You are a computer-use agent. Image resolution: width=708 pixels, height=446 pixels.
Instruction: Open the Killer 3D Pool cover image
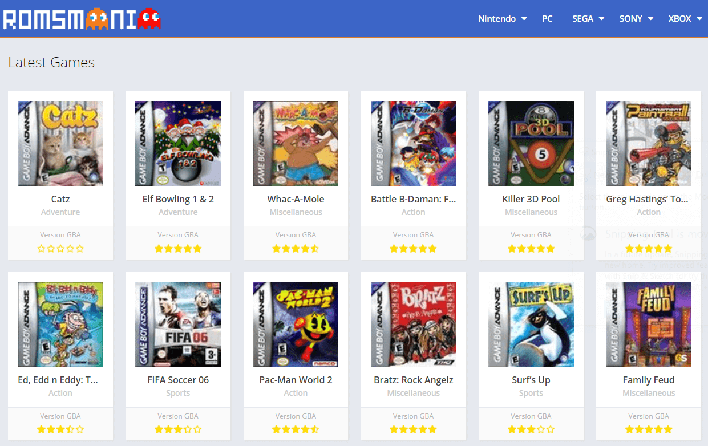point(531,144)
